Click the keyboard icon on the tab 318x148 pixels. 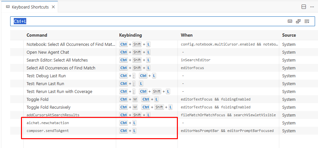pyautogui.click(x=8, y=7)
